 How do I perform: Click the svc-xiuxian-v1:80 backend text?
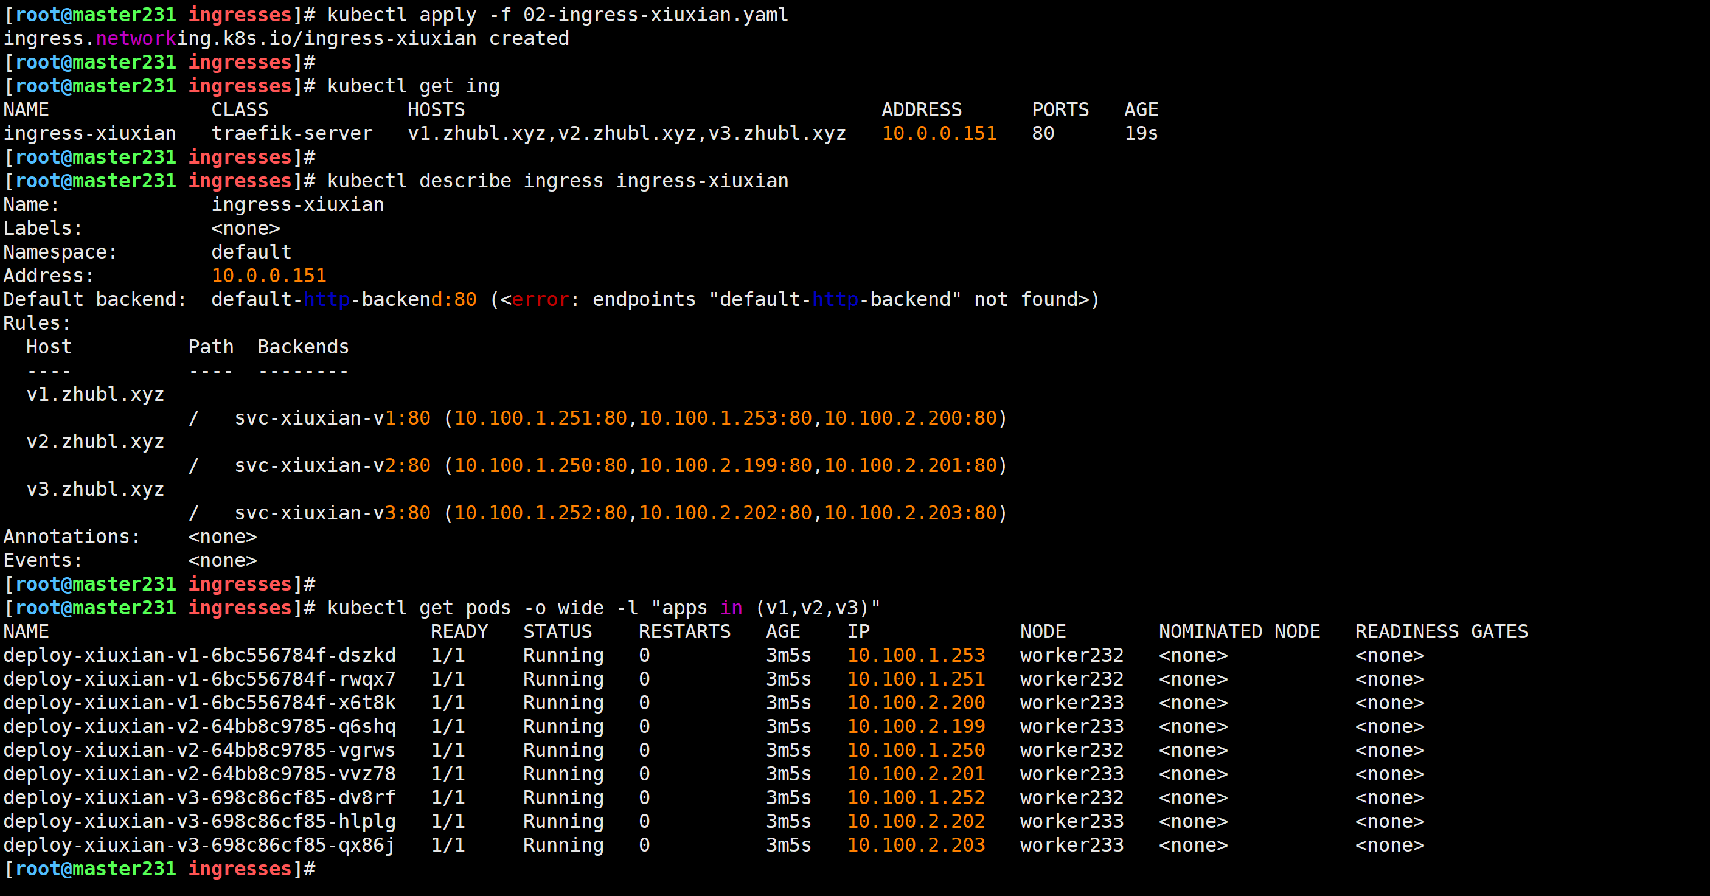point(332,418)
